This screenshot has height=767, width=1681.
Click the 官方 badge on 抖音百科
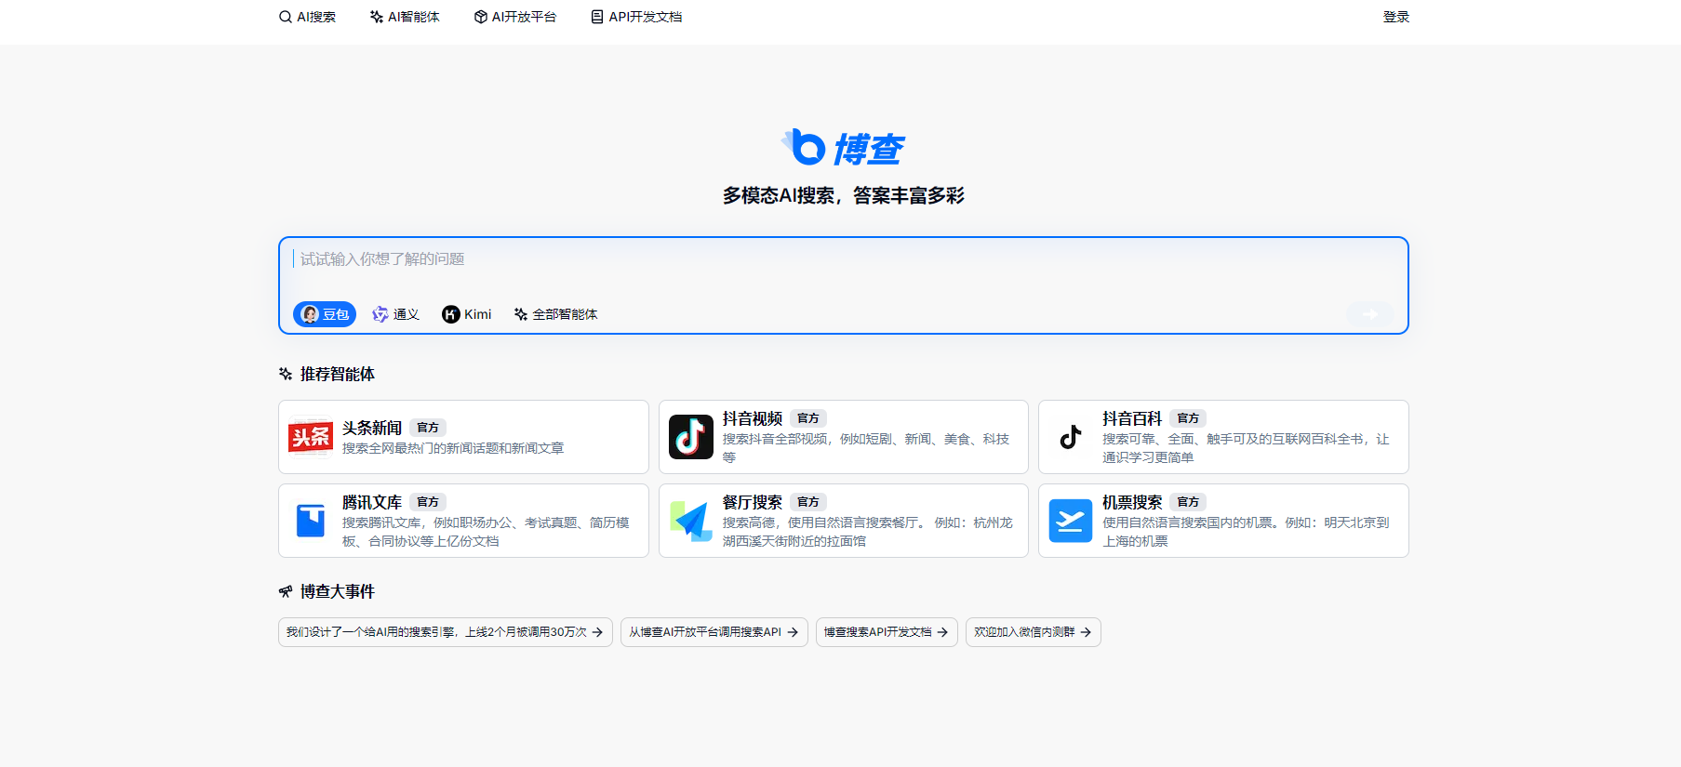(x=1188, y=418)
